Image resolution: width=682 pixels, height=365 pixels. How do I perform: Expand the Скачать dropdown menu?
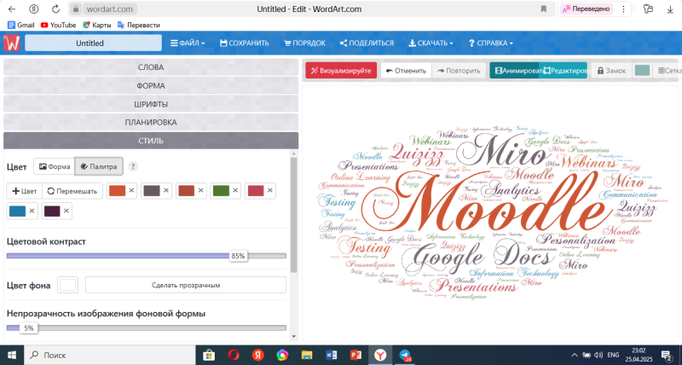click(431, 43)
